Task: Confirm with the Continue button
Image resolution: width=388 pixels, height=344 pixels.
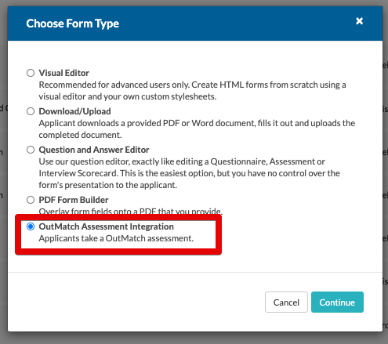Action: pyautogui.click(x=337, y=302)
